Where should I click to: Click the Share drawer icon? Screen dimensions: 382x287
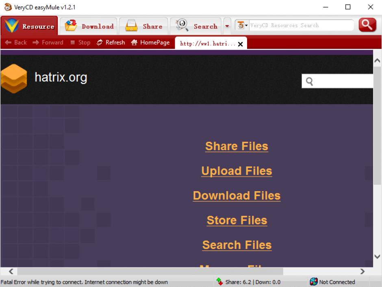click(x=131, y=26)
